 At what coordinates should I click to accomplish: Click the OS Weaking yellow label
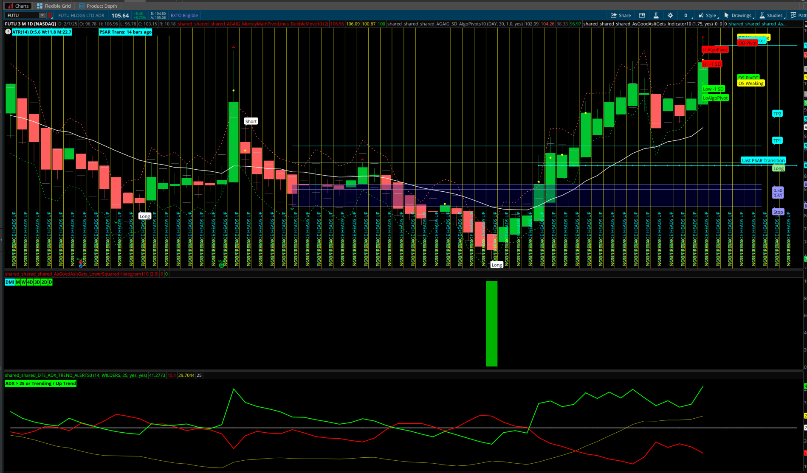click(x=751, y=84)
